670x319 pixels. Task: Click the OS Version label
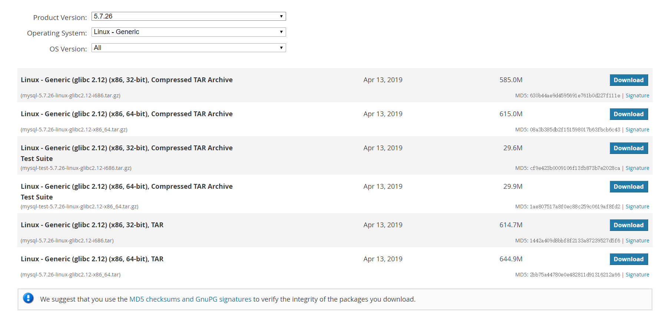pyautogui.click(x=68, y=49)
